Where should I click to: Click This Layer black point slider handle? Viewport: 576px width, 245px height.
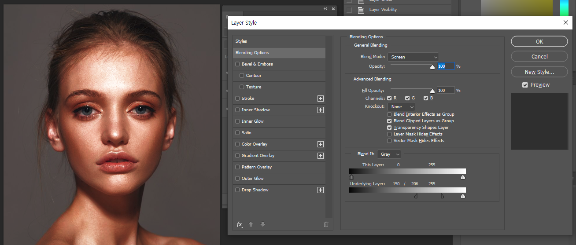pyautogui.click(x=351, y=177)
